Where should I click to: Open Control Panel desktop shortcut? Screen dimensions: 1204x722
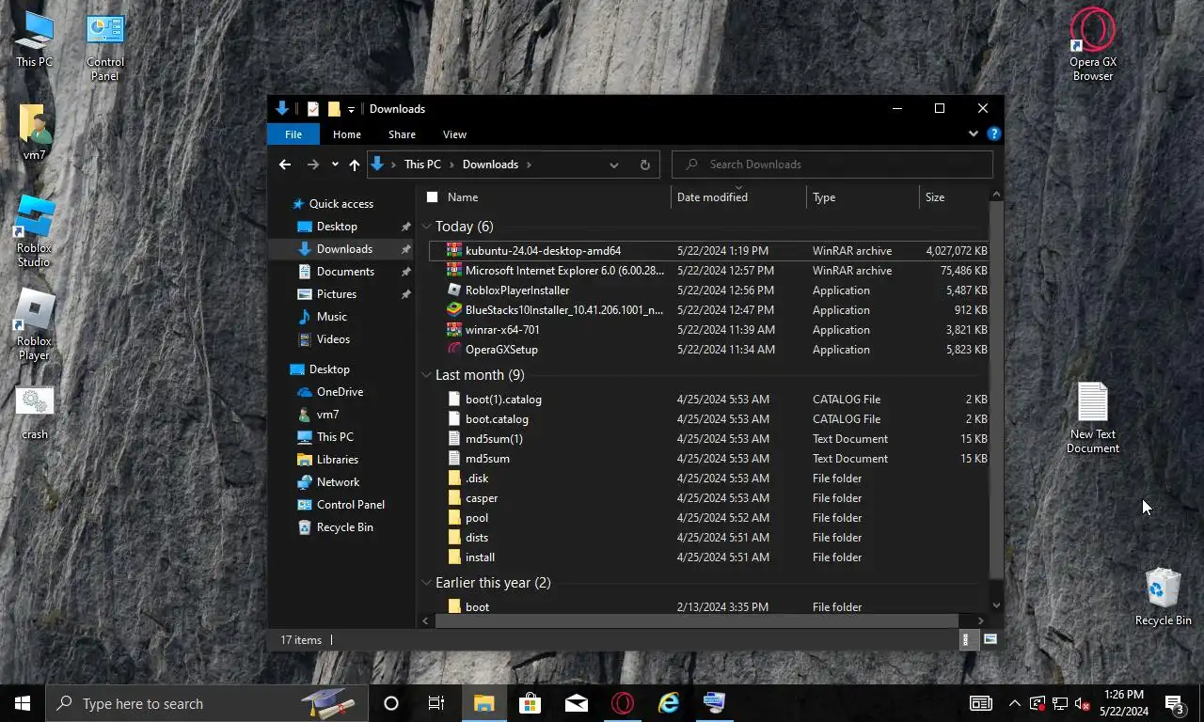pos(105,46)
